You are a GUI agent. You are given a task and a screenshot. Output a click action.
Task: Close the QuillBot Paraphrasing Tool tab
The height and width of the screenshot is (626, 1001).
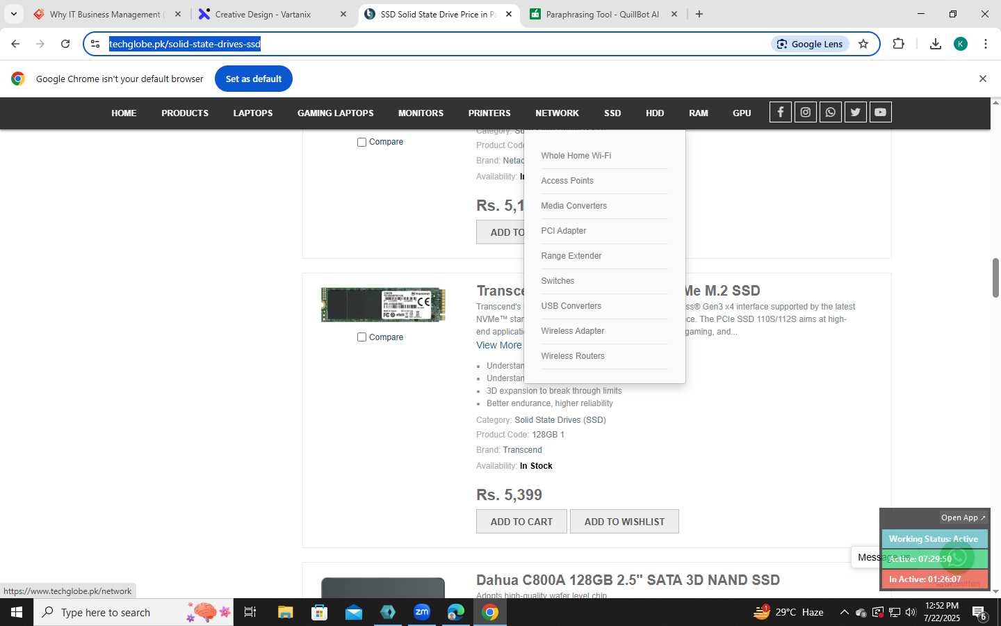[674, 14]
